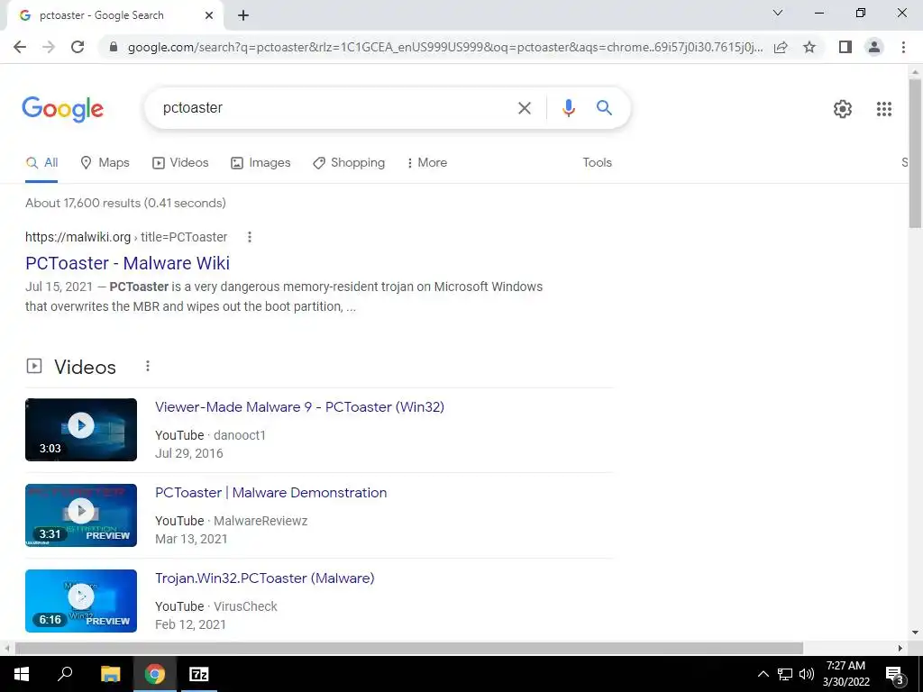
Task: Open the tab search chevron in title bar
Action: tap(778, 13)
